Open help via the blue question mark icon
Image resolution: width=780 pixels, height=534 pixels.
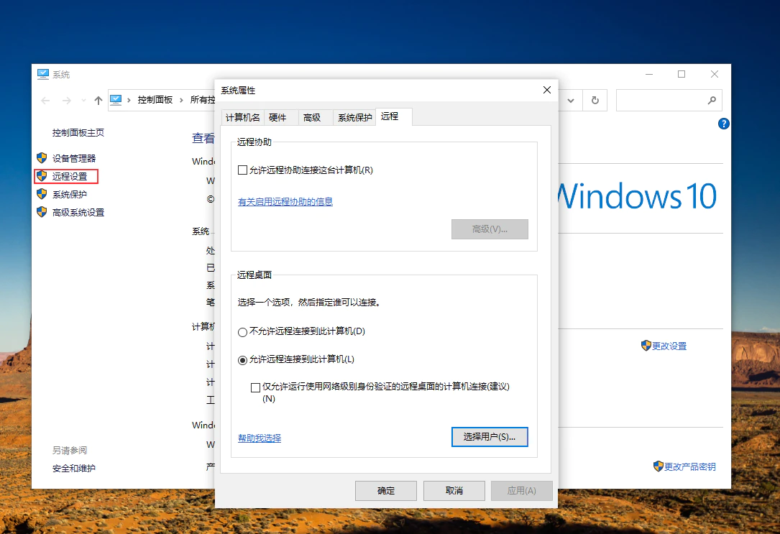click(723, 124)
